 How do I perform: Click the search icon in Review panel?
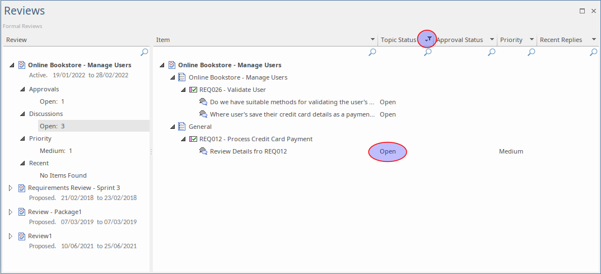coord(144,52)
